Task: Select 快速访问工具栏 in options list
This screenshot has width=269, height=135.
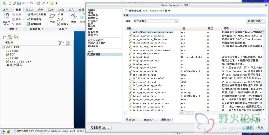Action: click(97, 43)
